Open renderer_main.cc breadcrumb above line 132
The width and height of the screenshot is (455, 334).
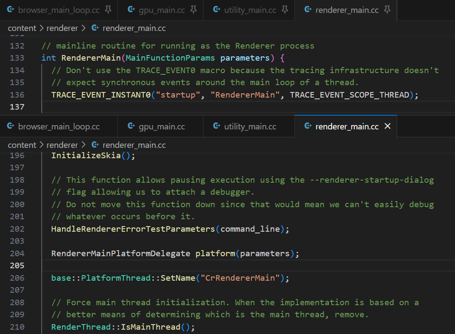(134, 28)
